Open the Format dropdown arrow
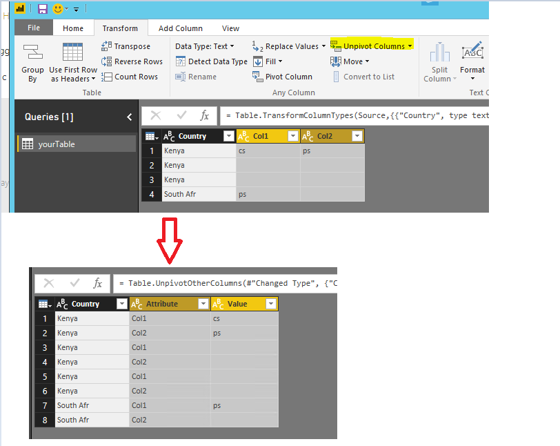The width and height of the screenshot is (560, 446). pos(472,79)
